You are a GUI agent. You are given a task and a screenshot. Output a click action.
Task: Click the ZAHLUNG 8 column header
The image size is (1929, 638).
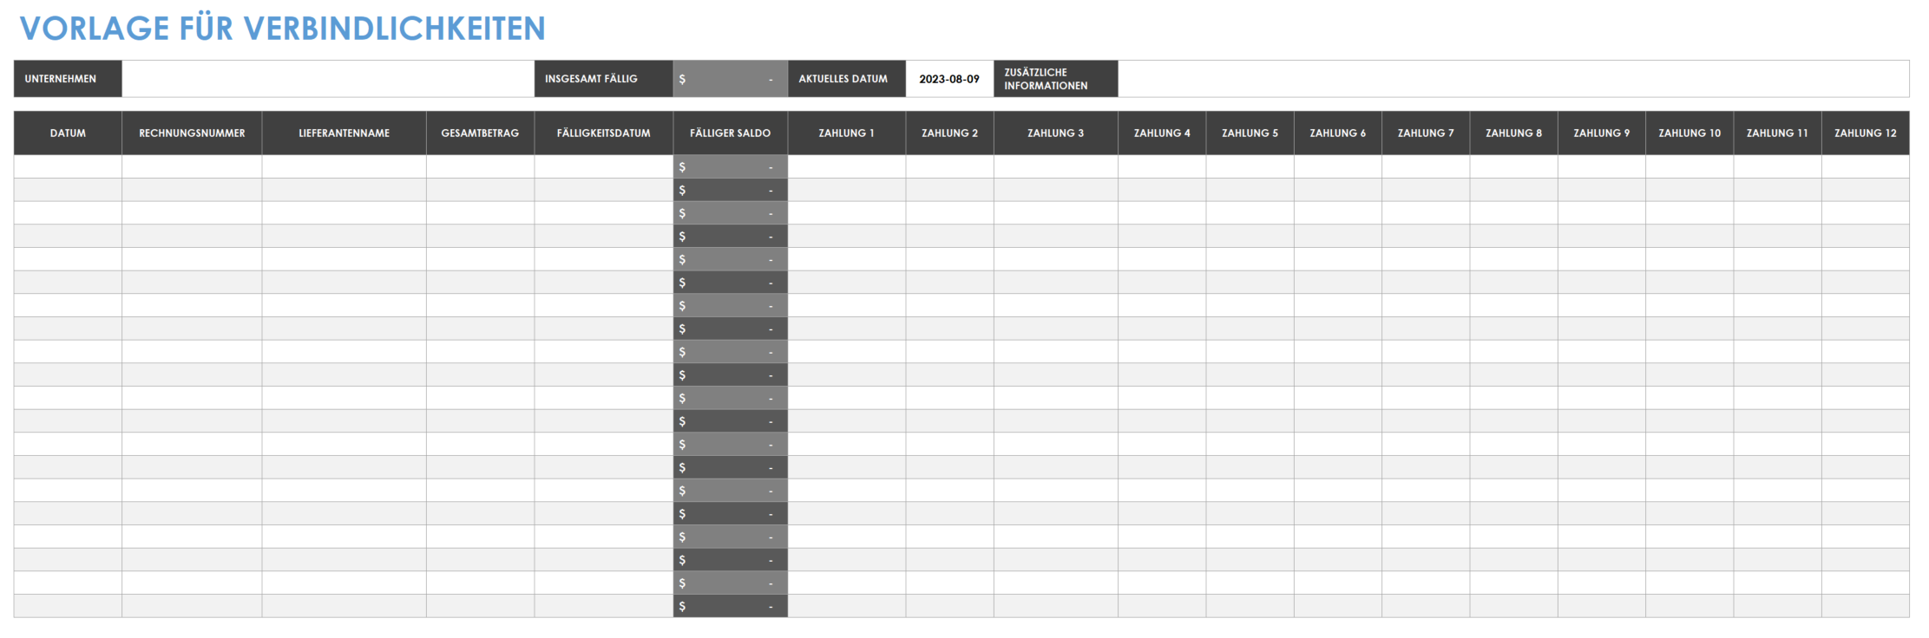(1514, 133)
